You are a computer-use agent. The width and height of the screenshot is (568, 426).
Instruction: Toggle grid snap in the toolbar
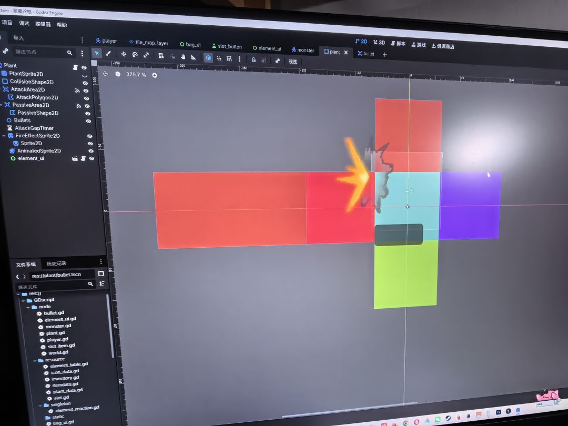coord(229,58)
